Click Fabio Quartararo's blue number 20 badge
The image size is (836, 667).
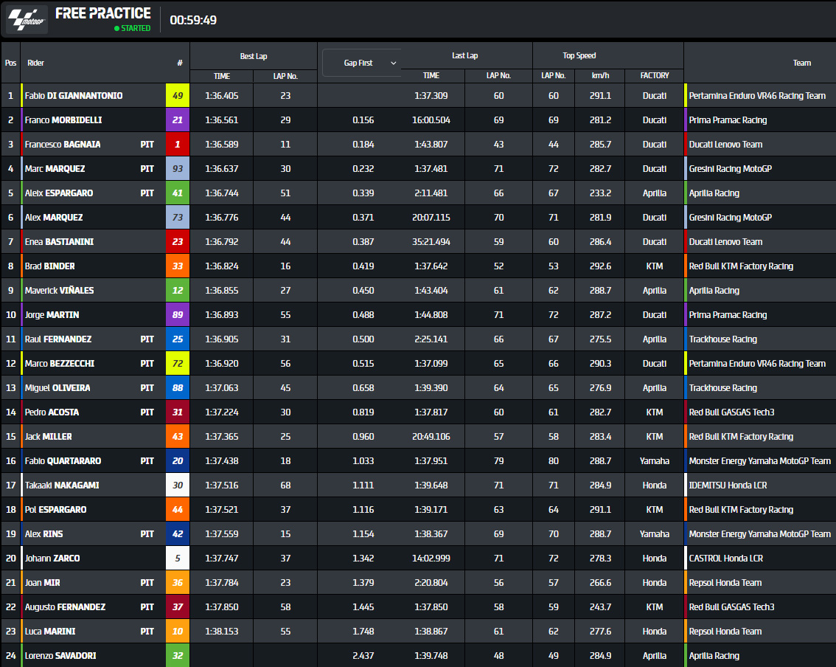point(178,461)
